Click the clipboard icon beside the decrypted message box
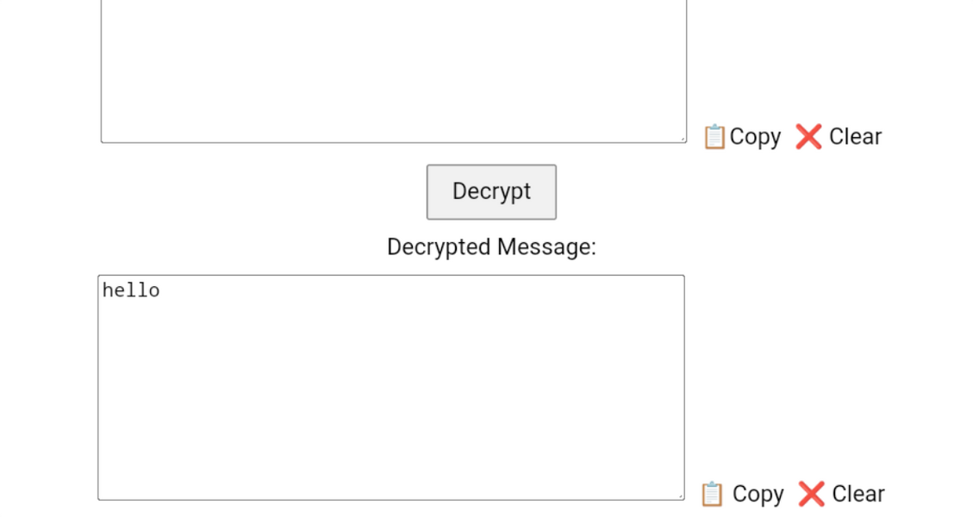Viewport: 973px width, 517px height. 712,494
